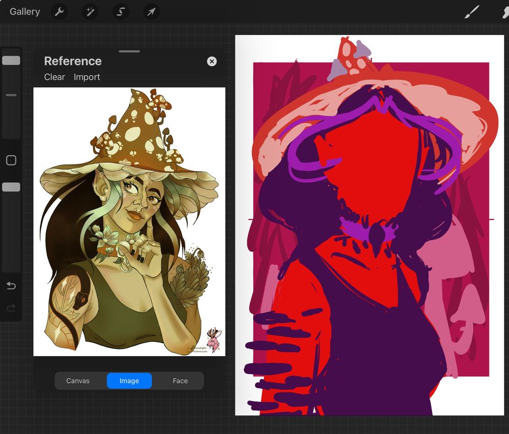
Task: Adjust the brush opacity slider
Action: [11, 186]
